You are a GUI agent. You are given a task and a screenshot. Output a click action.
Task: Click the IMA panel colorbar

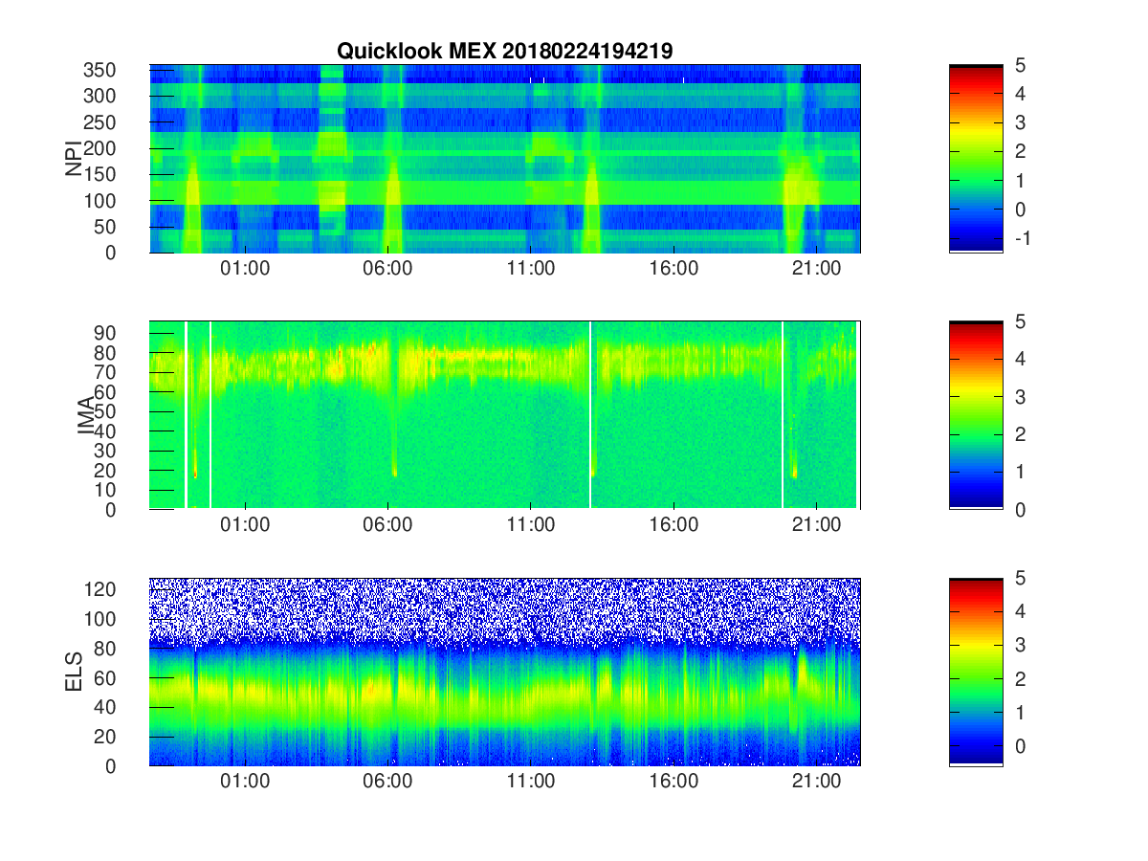(976, 415)
